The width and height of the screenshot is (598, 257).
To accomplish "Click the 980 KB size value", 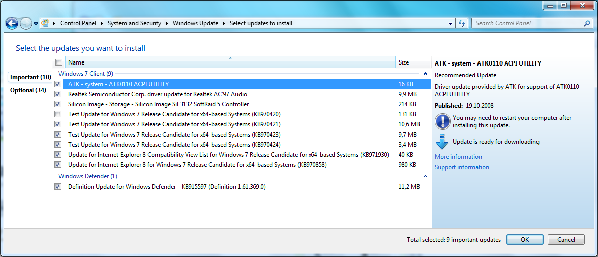I will 407,165.
